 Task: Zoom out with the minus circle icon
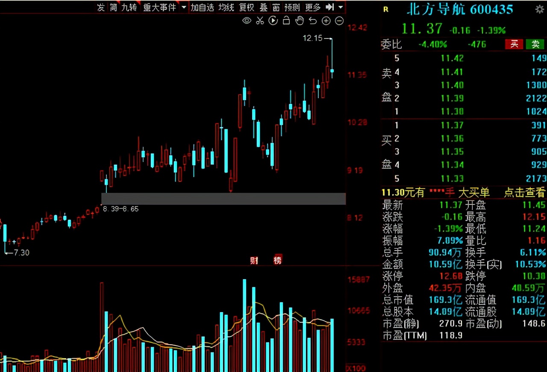[339, 21]
